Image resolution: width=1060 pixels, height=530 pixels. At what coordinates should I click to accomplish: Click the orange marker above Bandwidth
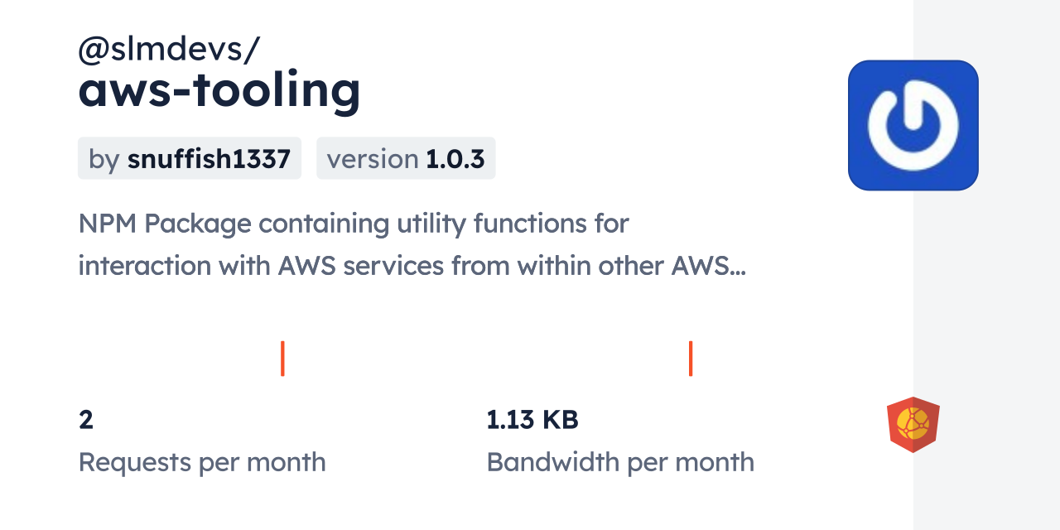pos(691,359)
